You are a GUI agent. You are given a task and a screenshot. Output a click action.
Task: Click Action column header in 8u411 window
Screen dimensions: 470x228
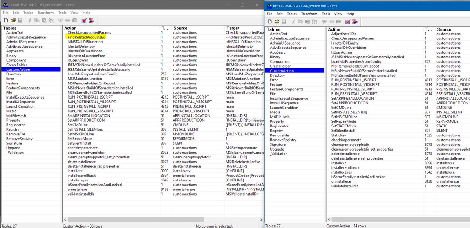pyautogui.click(x=375, y=29)
